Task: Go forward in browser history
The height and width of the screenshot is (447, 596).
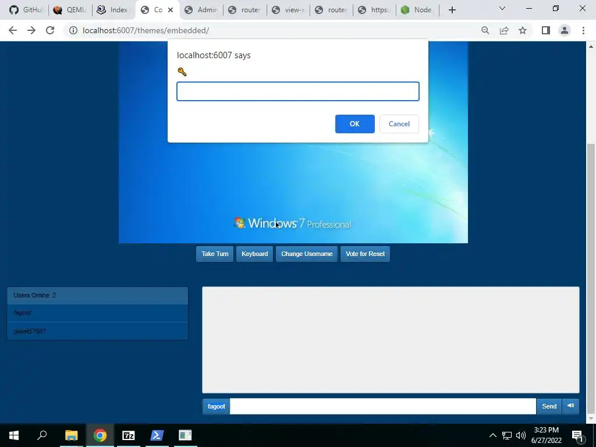Action: click(31, 30)
